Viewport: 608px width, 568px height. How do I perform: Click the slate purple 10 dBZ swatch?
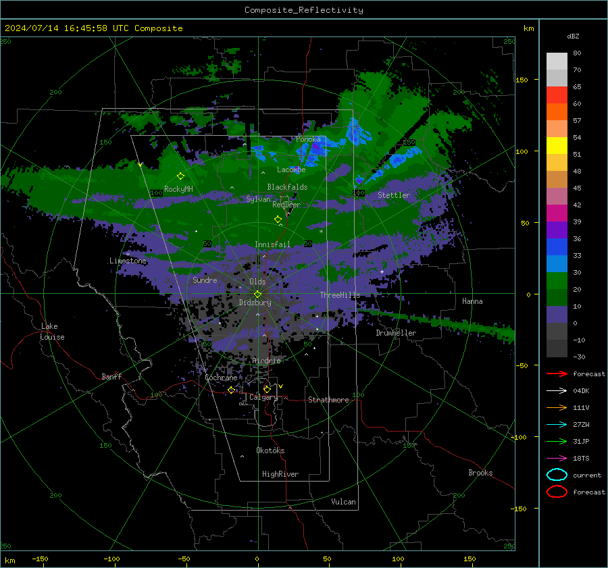coord(557,315)
